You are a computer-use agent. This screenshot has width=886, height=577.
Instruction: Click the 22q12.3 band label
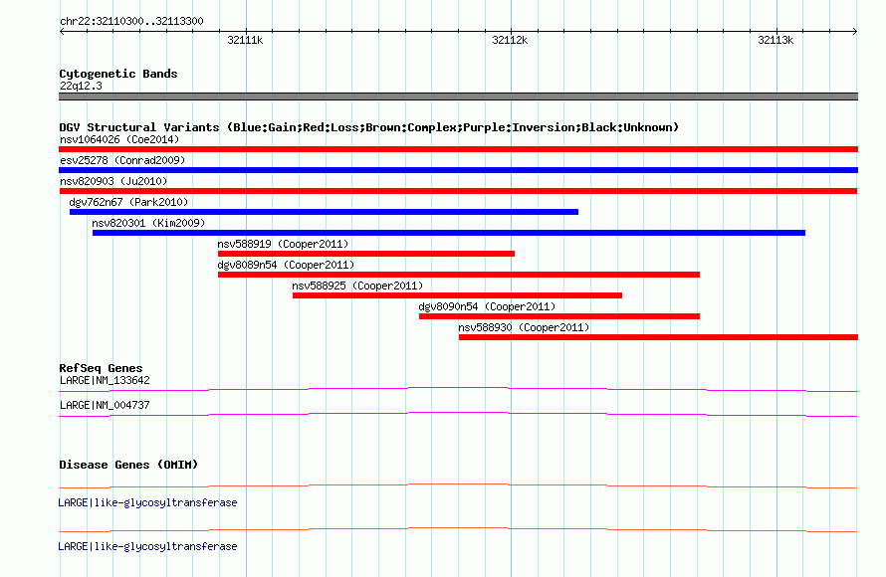pyautogui.click(x=81, y=86)
